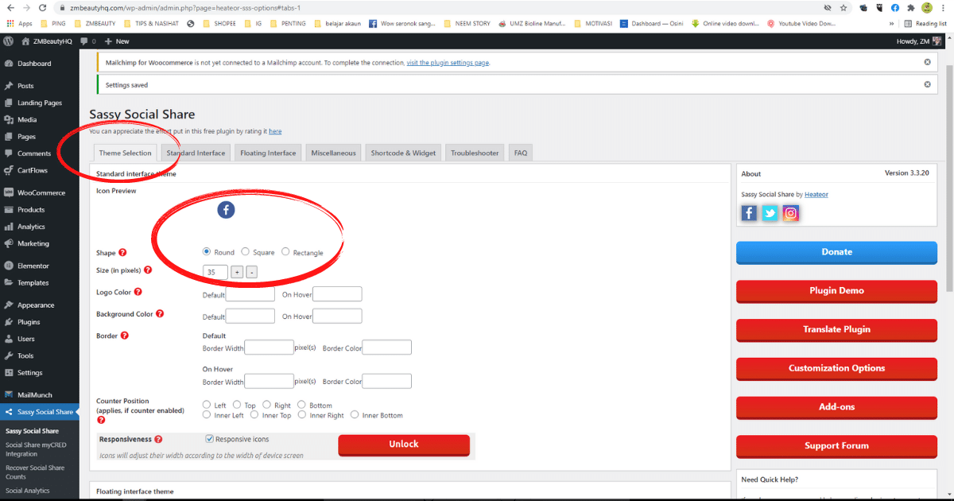Switch to the Floating Interface tab
Viewport: 954px width, 501px height.
[267, 152]
